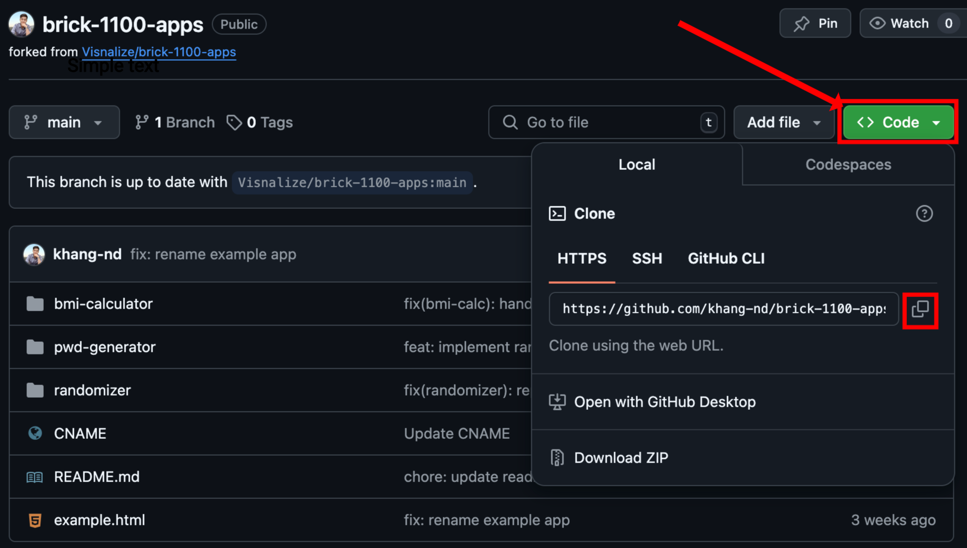Screen dimensions: 967x548
Task: Click the branch icon next to 1 Branch
Action: [x=141, y=122]
